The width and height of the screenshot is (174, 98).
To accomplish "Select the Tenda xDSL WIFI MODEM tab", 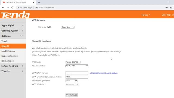I will coord(18,2).
